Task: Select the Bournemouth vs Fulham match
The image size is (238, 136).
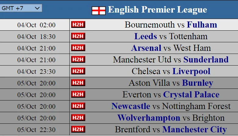Action: [x=171, y=25]
